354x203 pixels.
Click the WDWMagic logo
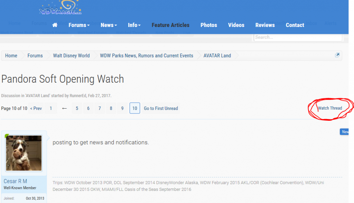tap(60, 8)
